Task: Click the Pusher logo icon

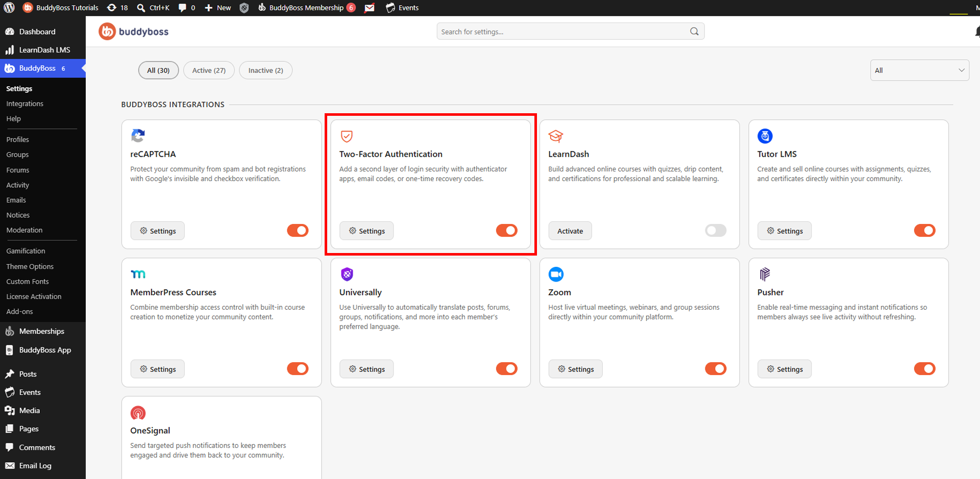Action: click(x=764, y=274)
